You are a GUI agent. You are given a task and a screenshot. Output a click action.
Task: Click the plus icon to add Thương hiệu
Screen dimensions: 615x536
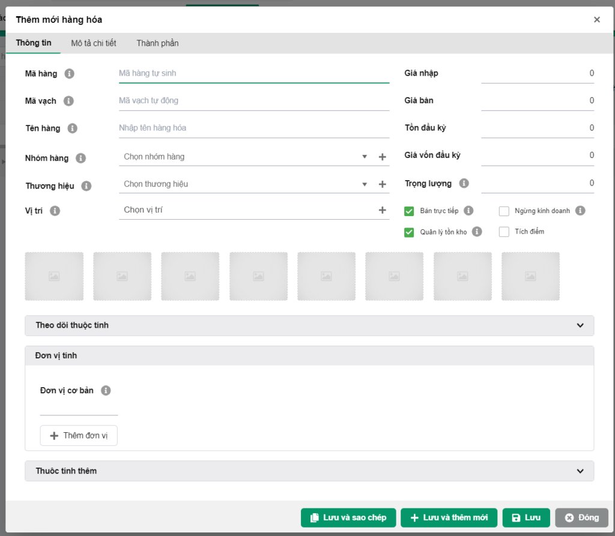click(382, 184)
